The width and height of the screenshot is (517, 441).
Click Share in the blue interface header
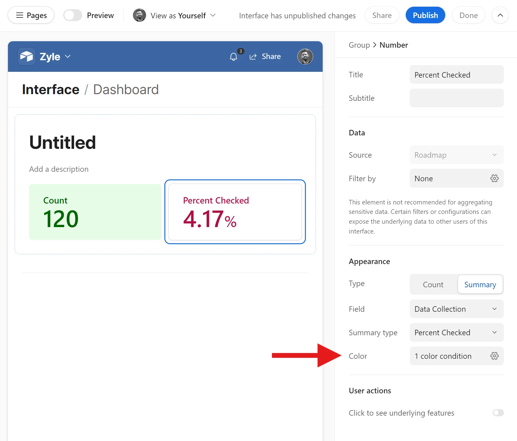pyautogui.click(x=265, y=57)
